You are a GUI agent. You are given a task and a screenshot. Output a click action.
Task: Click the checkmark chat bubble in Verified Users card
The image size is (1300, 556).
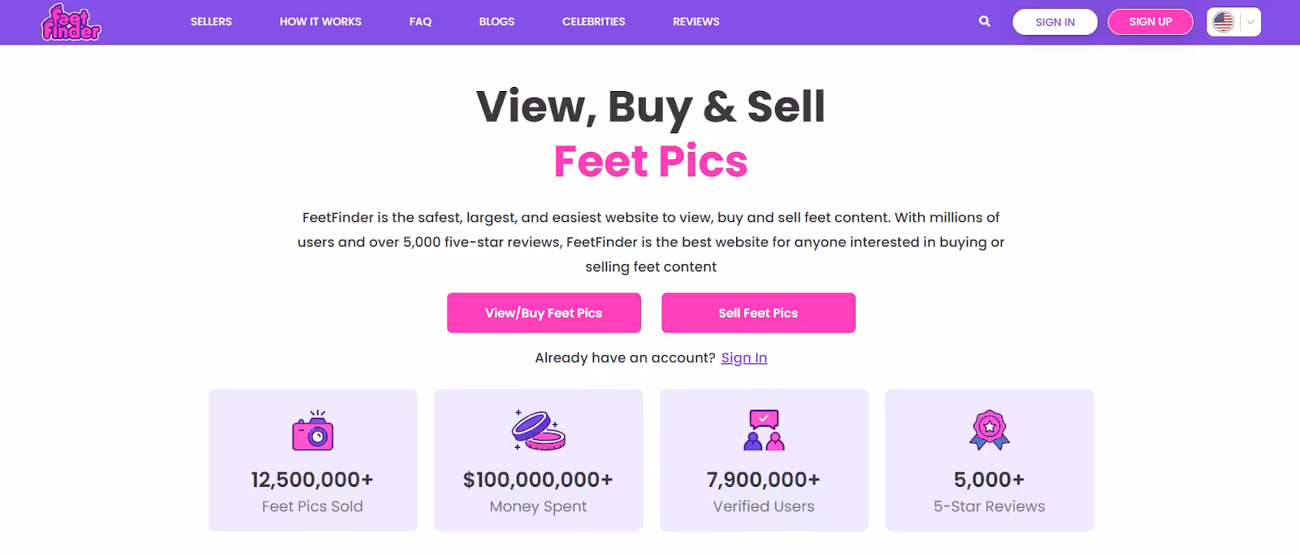pos(763,419)
